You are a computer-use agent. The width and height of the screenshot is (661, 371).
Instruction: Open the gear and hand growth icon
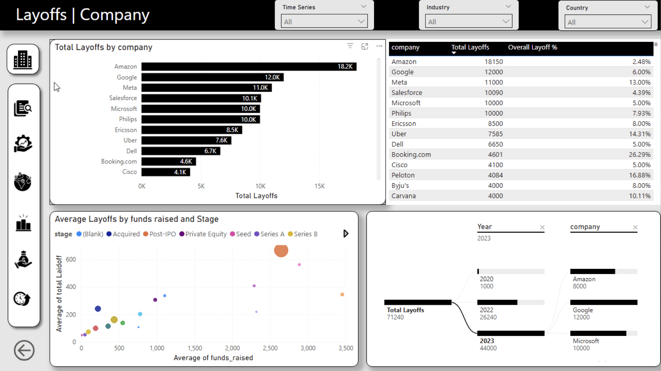(x=23, y=144)
